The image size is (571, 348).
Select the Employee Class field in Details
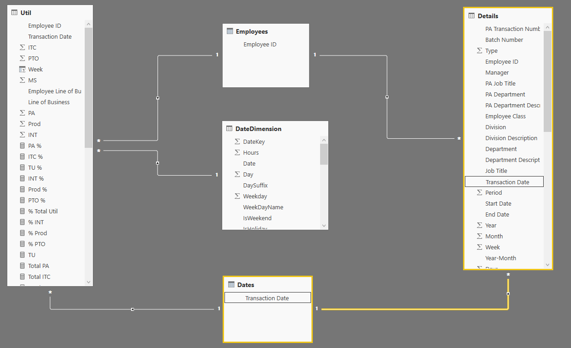505,116
